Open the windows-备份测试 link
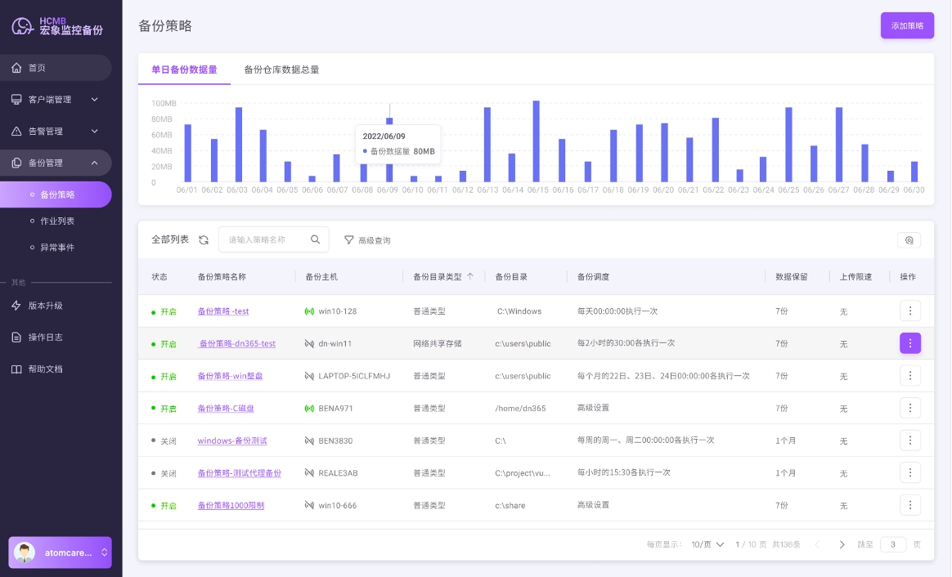 coord(232,441)
